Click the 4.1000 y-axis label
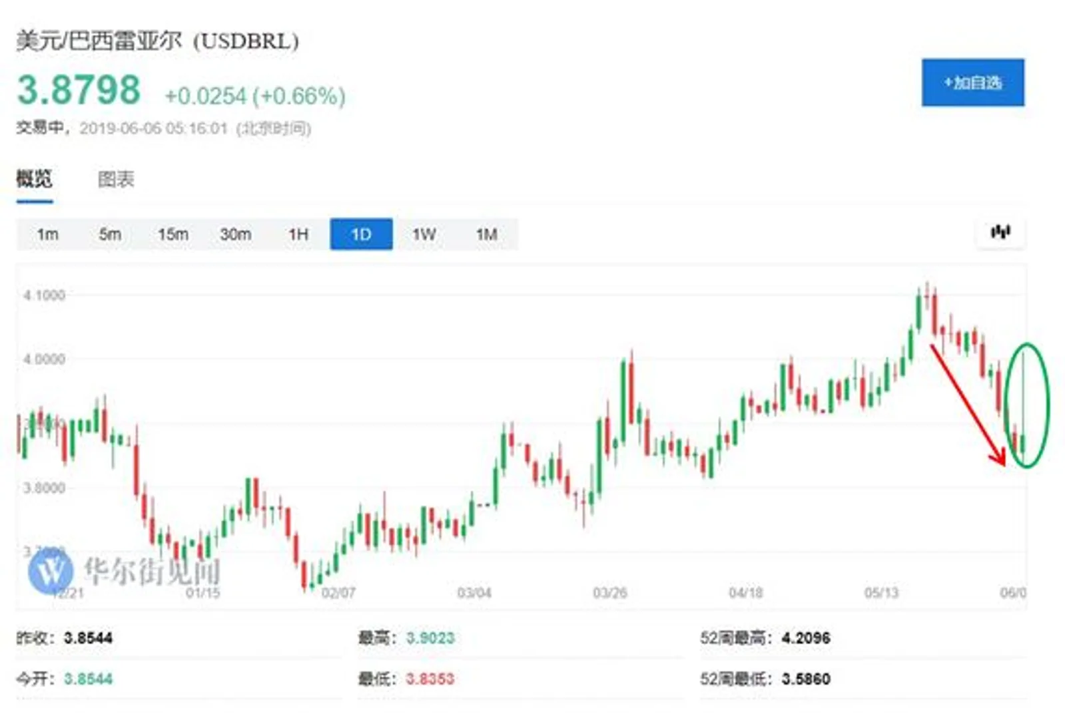1065x718 pixels. pos(44,295)
